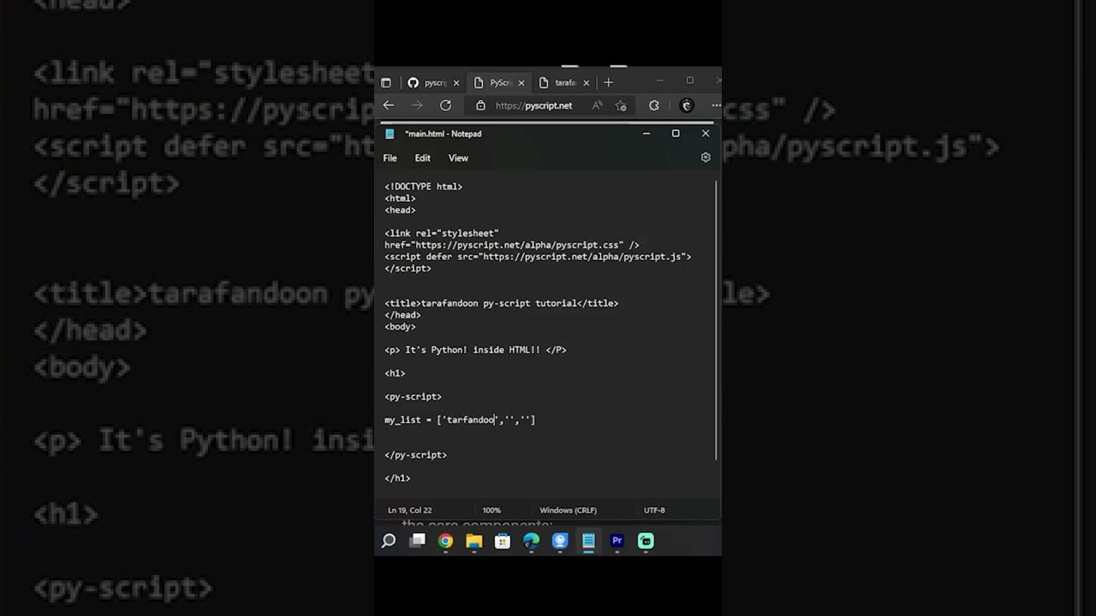The height and width of the screenshot is (616, 1096).
Task: Click the title tag line with tarafandoon
Action: (501, 303)
